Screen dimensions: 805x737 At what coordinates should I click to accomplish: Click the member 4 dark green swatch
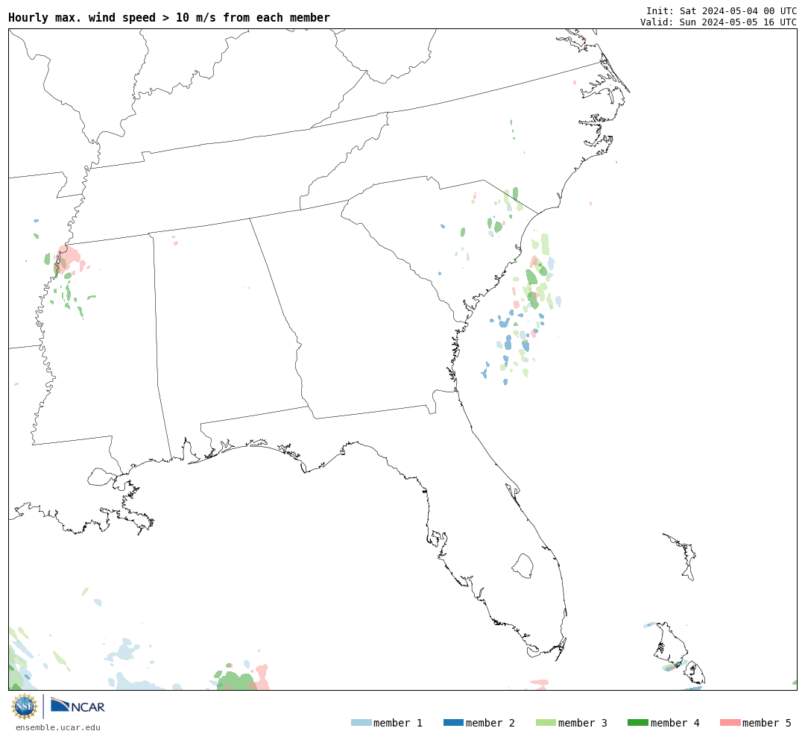637,722
